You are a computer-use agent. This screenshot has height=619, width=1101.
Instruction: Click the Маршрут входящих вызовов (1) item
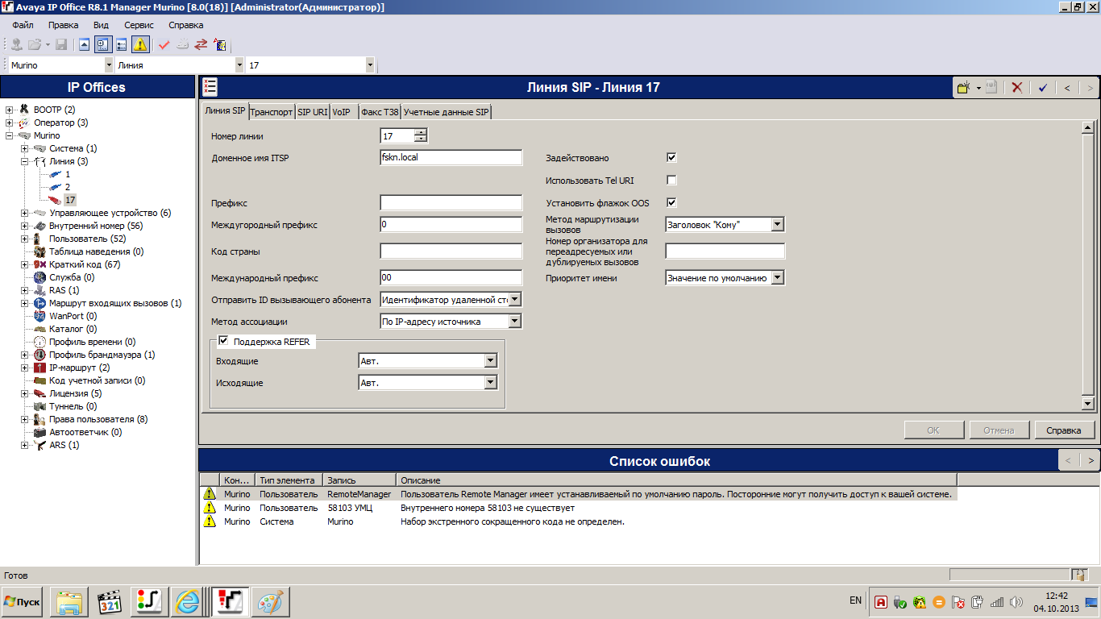pos(114,303)
